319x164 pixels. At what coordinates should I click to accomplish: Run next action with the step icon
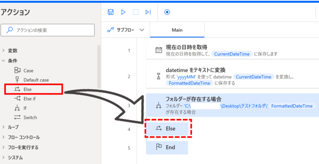coord(148,12)
